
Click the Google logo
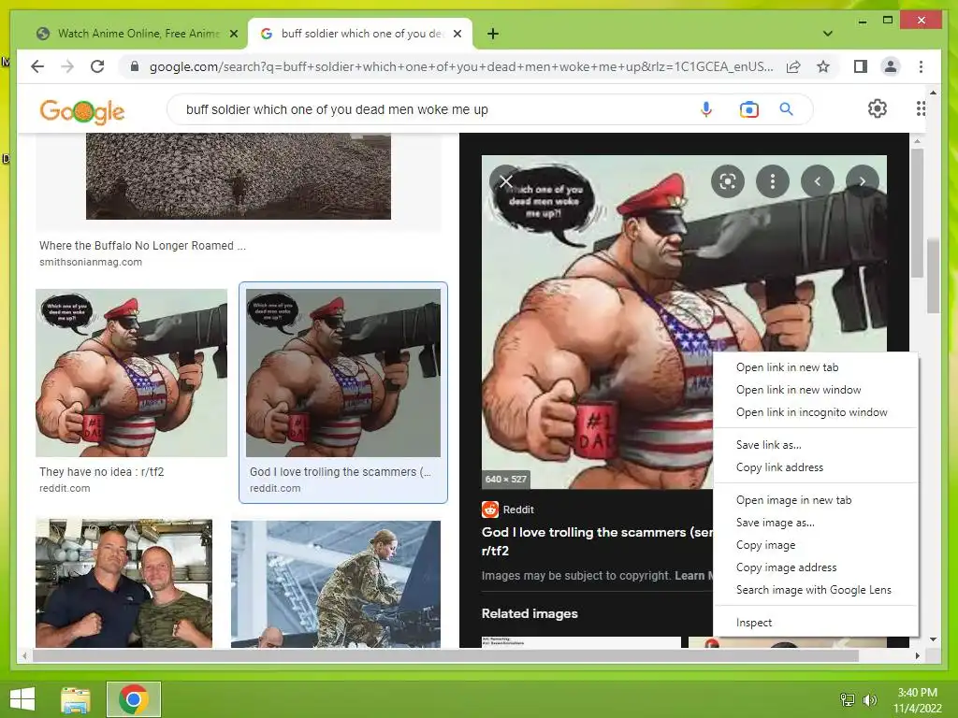click(x=82, y=111)
